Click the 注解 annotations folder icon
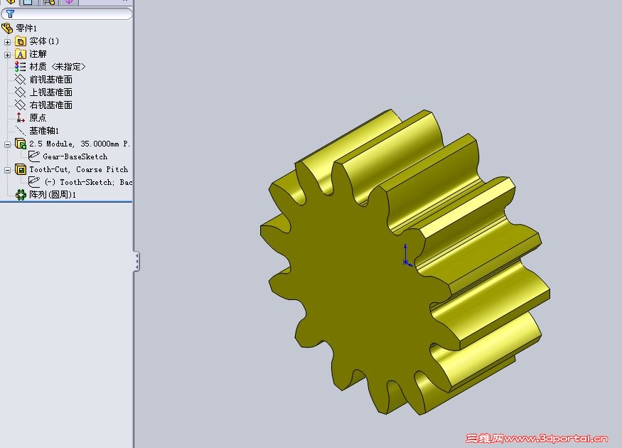The width and height of the screenshot is (622, 448). click(x=20, y=54)
